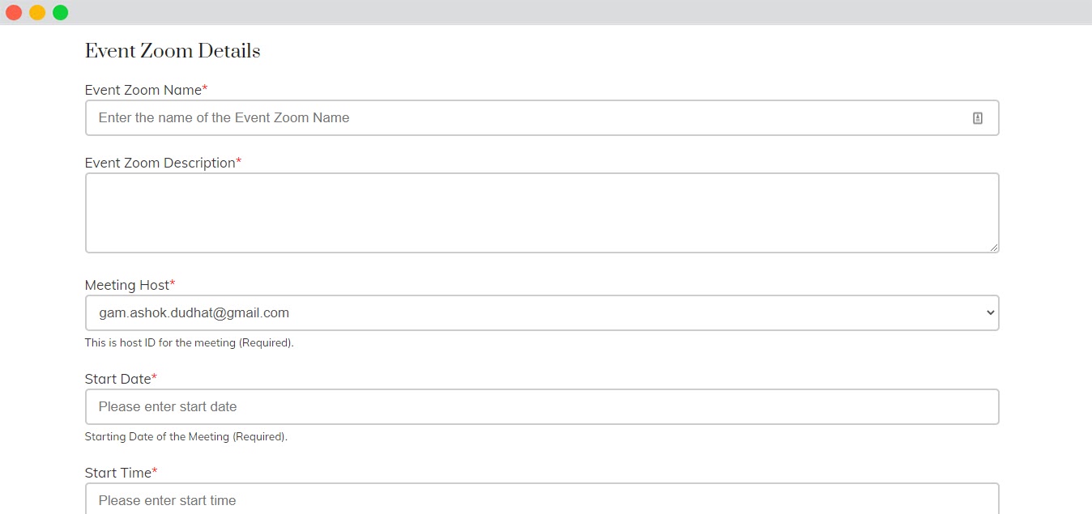Click the textarea resize handle in description box
This screenshot has height=514, width=1092.
pyautogui.click(x=993, y=247)
